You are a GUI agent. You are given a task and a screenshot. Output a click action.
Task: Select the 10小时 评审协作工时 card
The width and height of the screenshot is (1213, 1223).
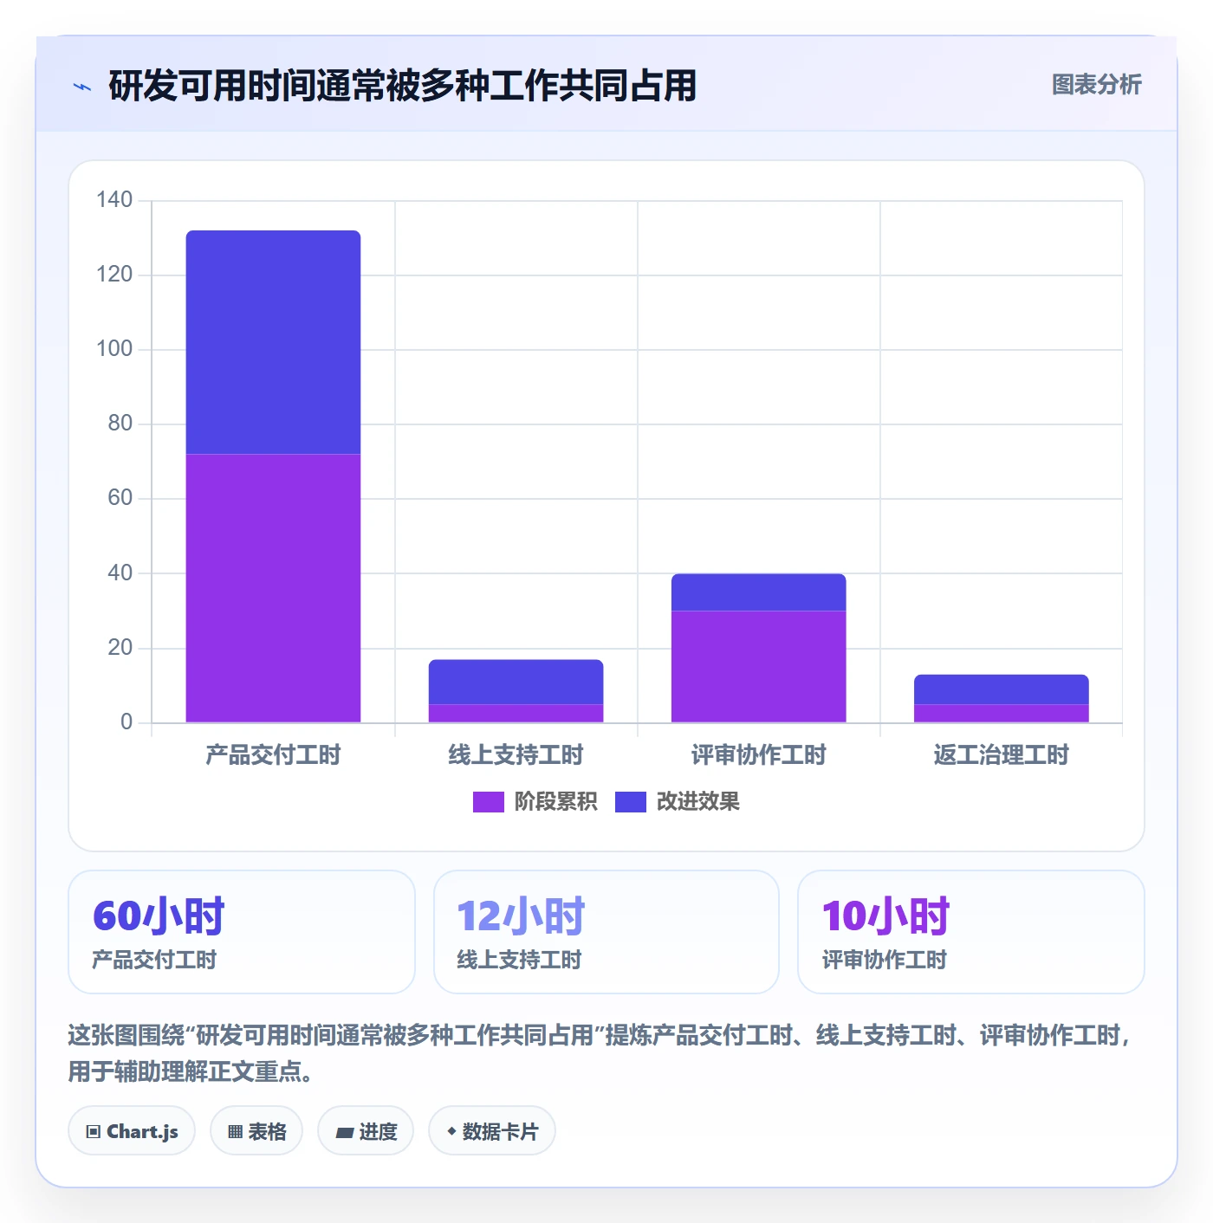pos(971,932)
